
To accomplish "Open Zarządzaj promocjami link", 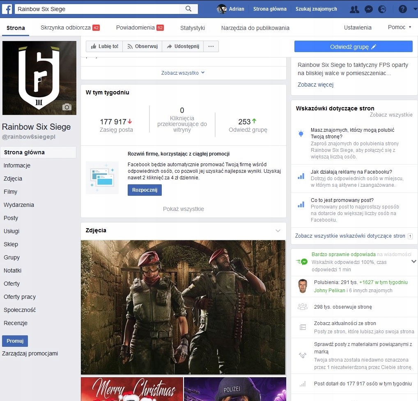I will [30, 353].
